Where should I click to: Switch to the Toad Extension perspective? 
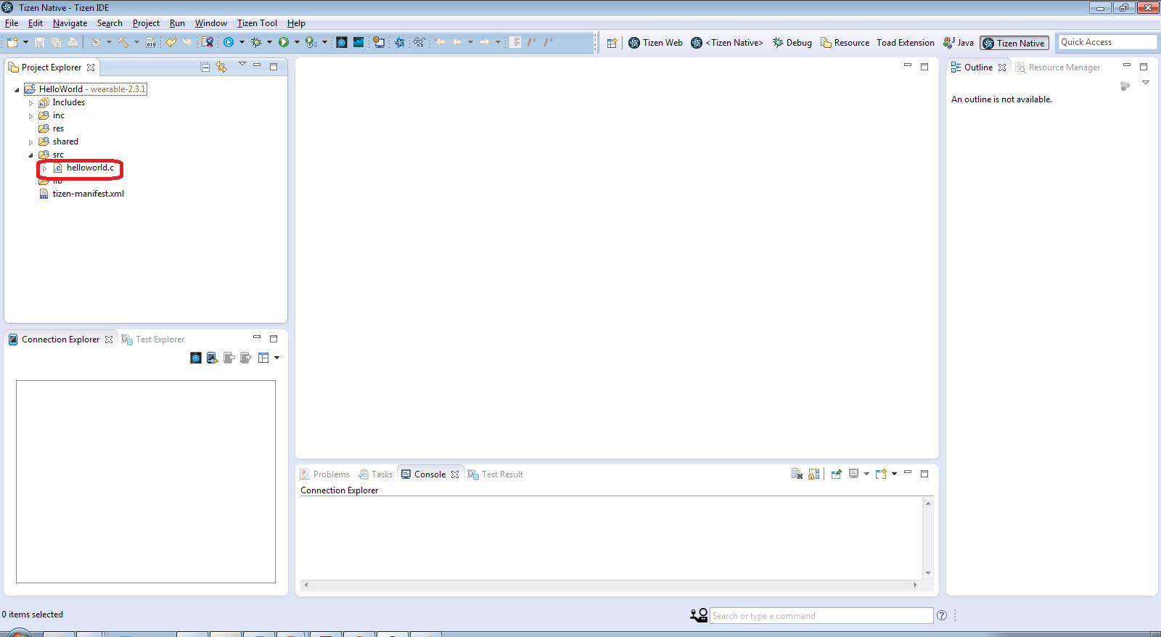(x=905, y=43)
